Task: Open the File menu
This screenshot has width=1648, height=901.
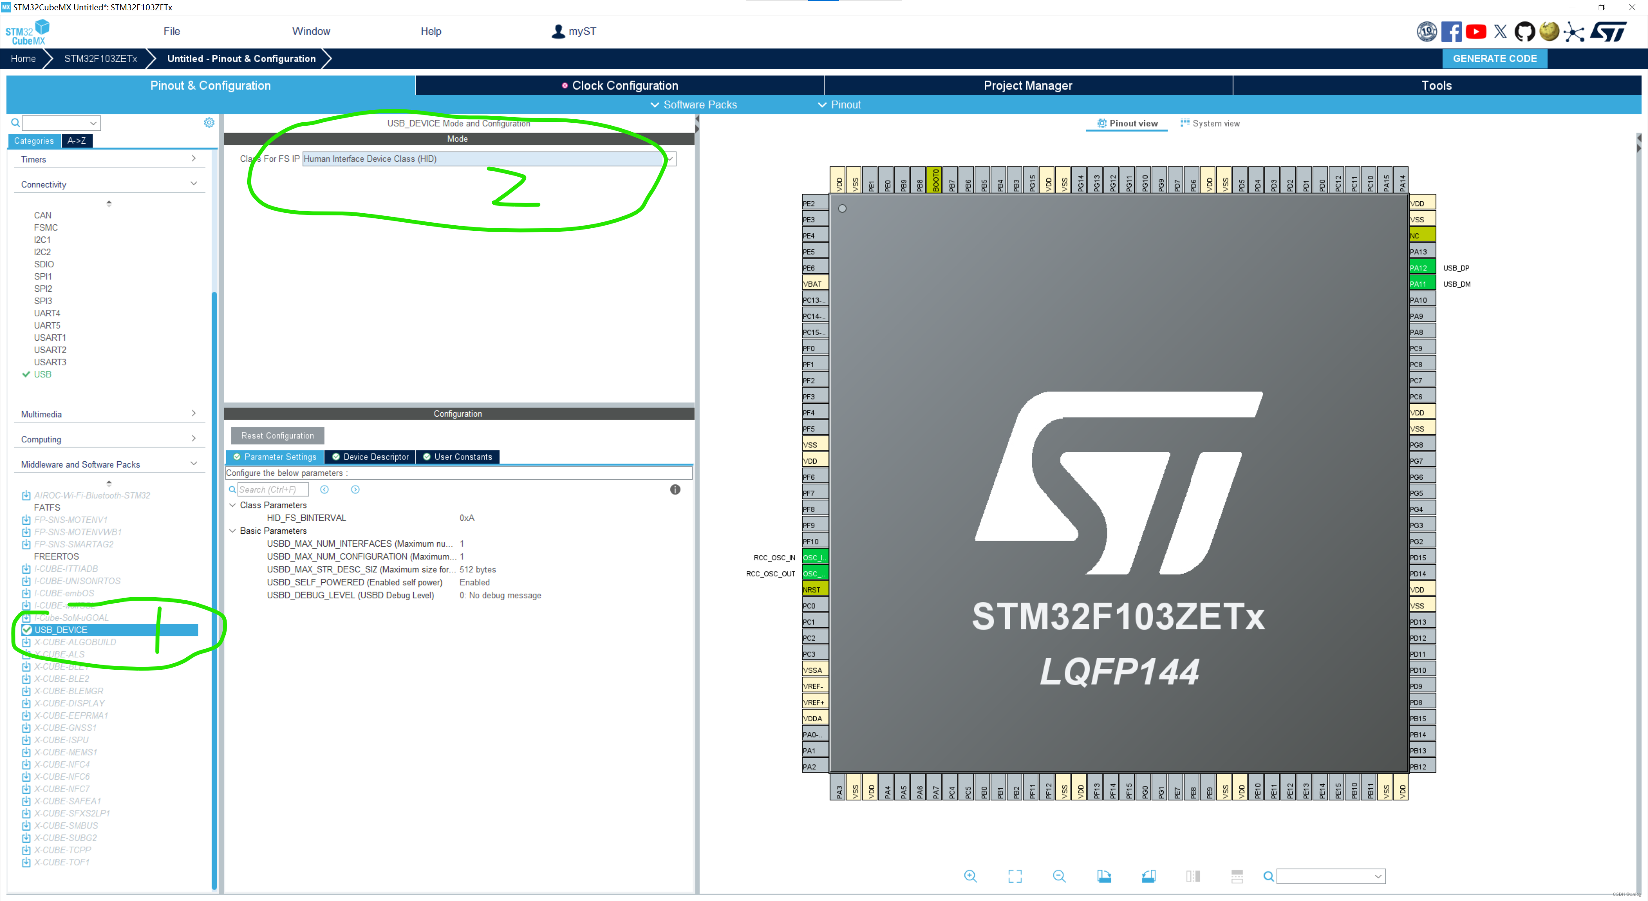Action: click(x=172, y=31)
